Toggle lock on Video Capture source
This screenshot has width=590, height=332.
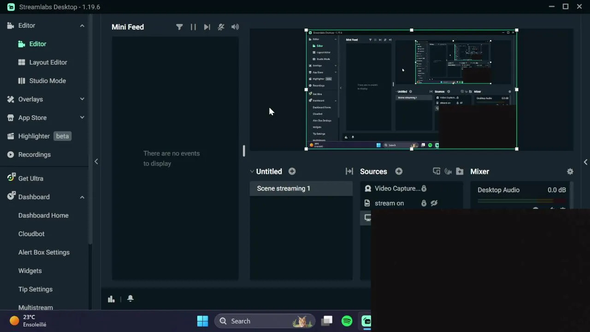424,189
